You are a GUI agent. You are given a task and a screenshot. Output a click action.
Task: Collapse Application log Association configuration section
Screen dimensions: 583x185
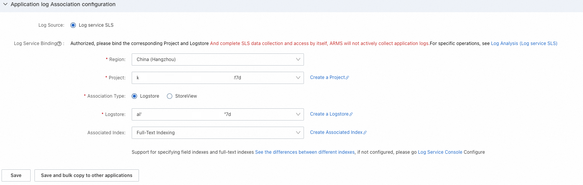click(5, 5)
